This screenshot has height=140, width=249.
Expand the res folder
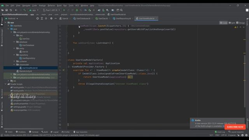(x=9, y=81)
